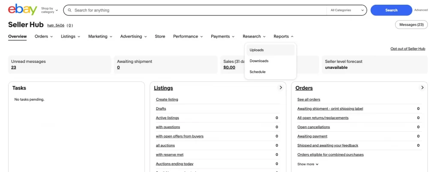Switch to the Overview tab
Image resolution: width=439 pixels, height=172 pixels.
point(17,36)
